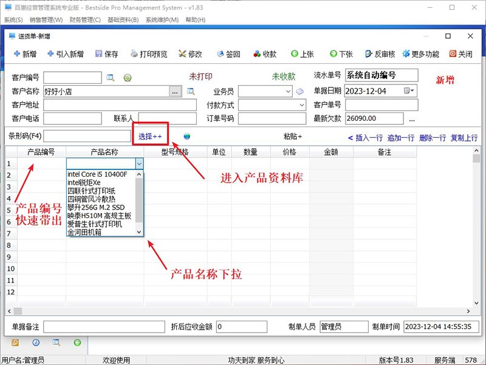Open the 系统(S) menu
This screenshot has width=486, height=365.
point(13,20)
